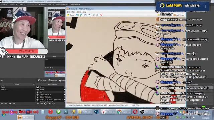Move source down with arrow
214x120 pixels.
(x=53, y=104)
